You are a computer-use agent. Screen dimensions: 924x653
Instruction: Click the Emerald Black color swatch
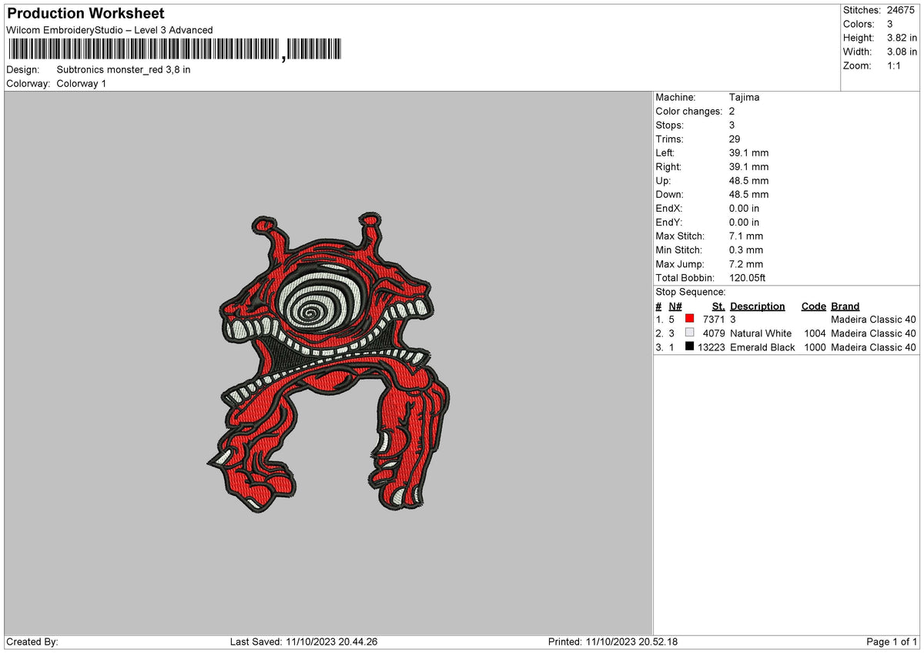click(x=689, y=347)
